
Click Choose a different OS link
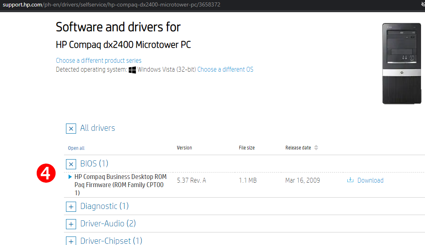(x=225, y=70)
